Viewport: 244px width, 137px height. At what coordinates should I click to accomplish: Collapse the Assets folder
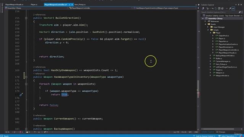(x=205, y=24)
